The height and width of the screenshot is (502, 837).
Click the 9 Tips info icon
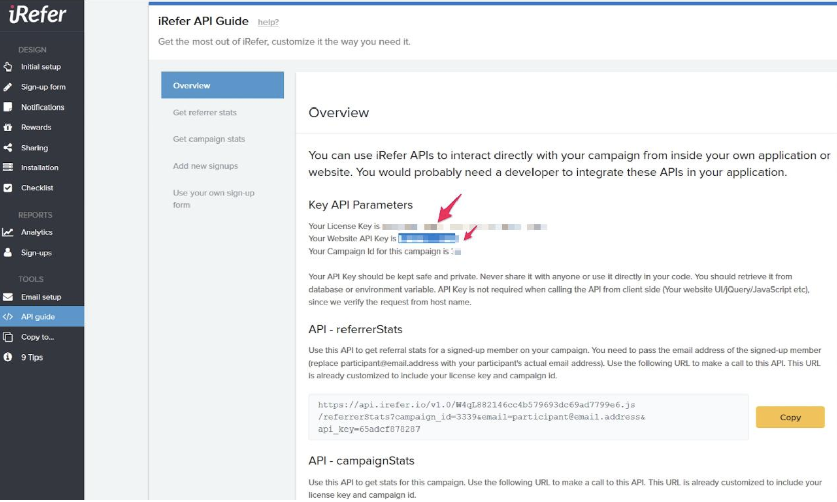8,357
